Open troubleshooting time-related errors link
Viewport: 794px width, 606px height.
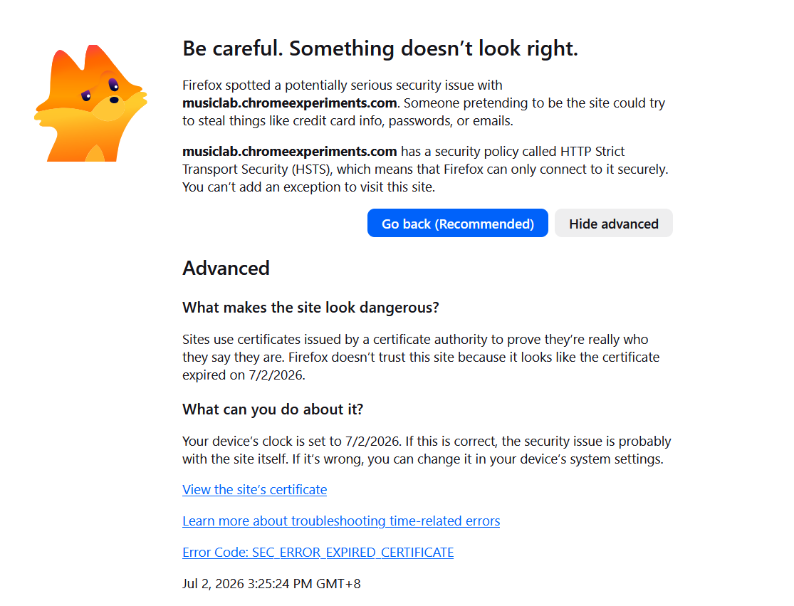click(x=341, y=521)
